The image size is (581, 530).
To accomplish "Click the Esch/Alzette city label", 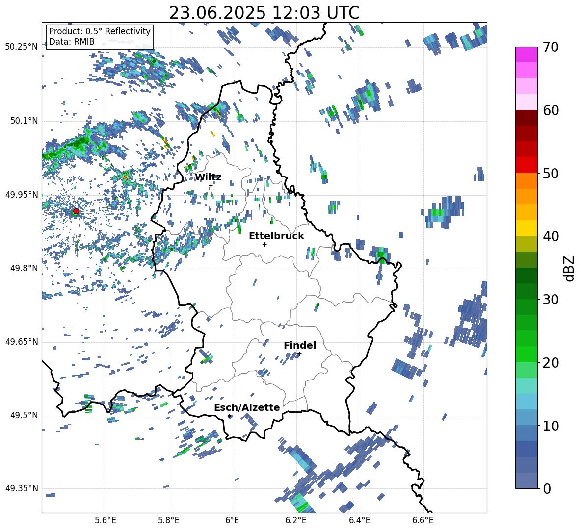I will 247,407.
